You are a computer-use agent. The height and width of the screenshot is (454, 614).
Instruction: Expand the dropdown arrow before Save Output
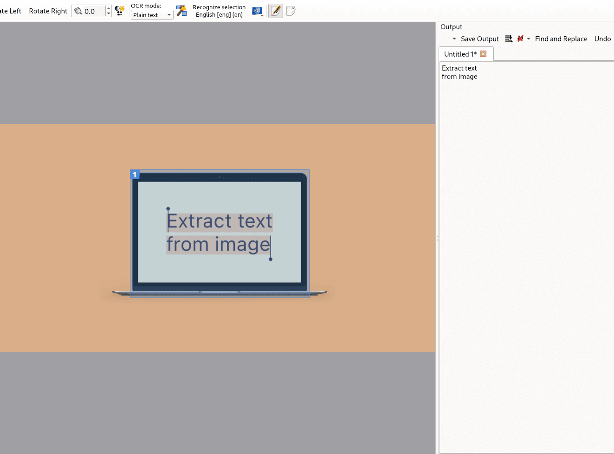click(454, 39)
